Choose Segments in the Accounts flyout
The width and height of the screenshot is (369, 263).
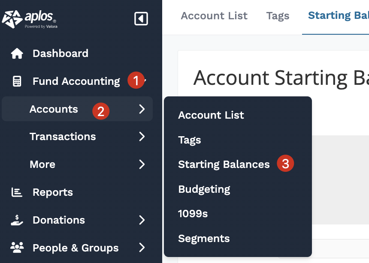(x=204, y=239)
